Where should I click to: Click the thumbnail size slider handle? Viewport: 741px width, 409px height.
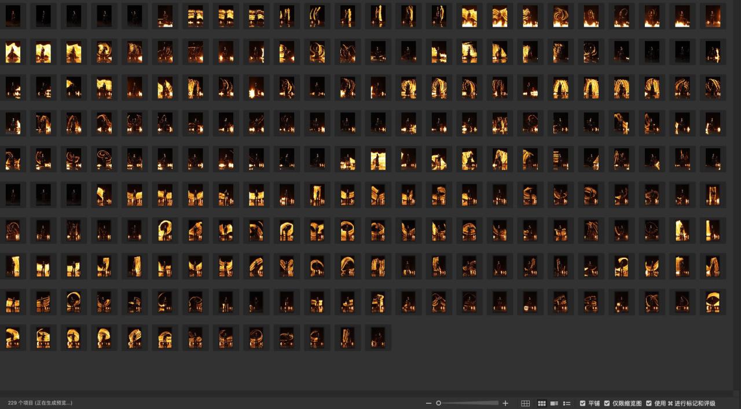point(439,403)
